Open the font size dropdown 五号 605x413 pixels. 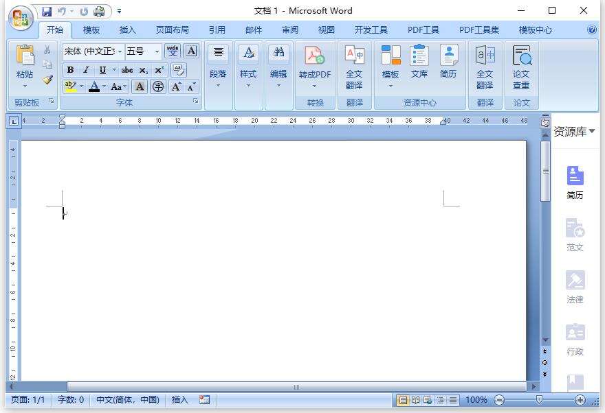click(143, 51)
